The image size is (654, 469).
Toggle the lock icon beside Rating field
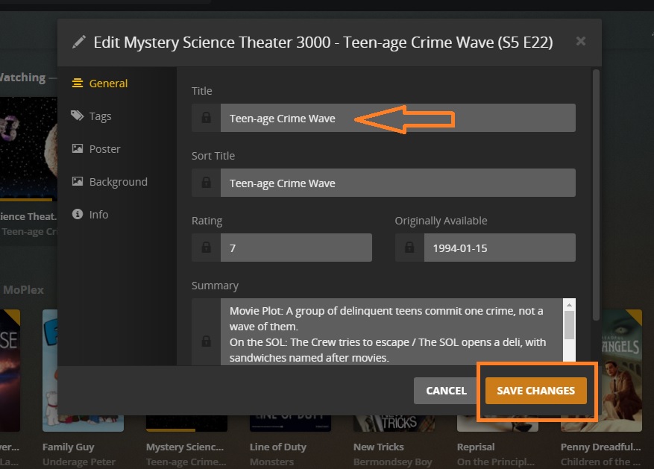point(206,248)
